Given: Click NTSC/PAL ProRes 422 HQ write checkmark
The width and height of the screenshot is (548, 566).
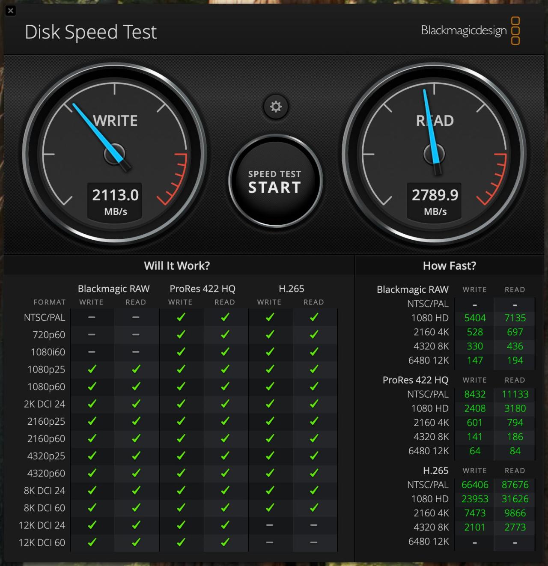Looking at the screenshot, I should (181, 317).
